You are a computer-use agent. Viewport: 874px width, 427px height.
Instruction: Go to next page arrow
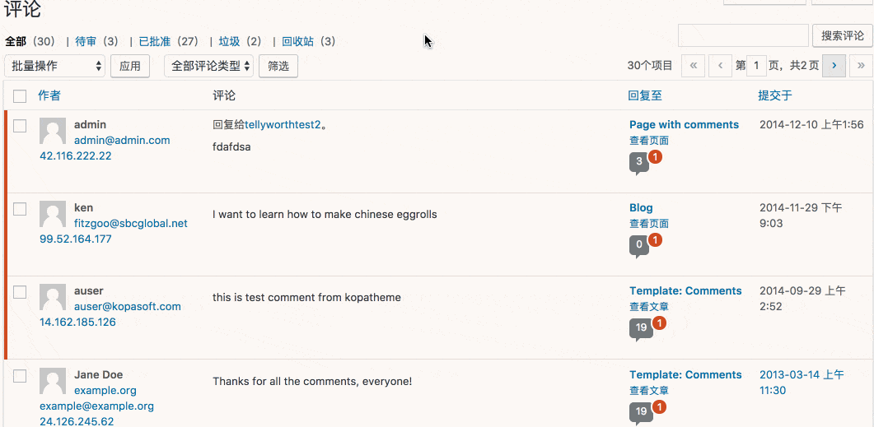834,66
